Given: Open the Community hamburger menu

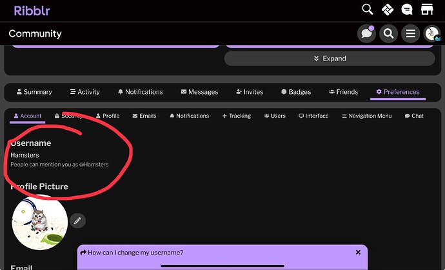Looking at the screenshot, I should click(410, 33).
